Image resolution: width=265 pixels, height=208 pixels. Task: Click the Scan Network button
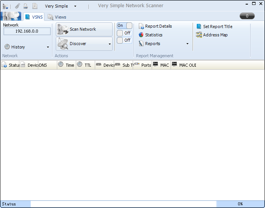(84, 29)
